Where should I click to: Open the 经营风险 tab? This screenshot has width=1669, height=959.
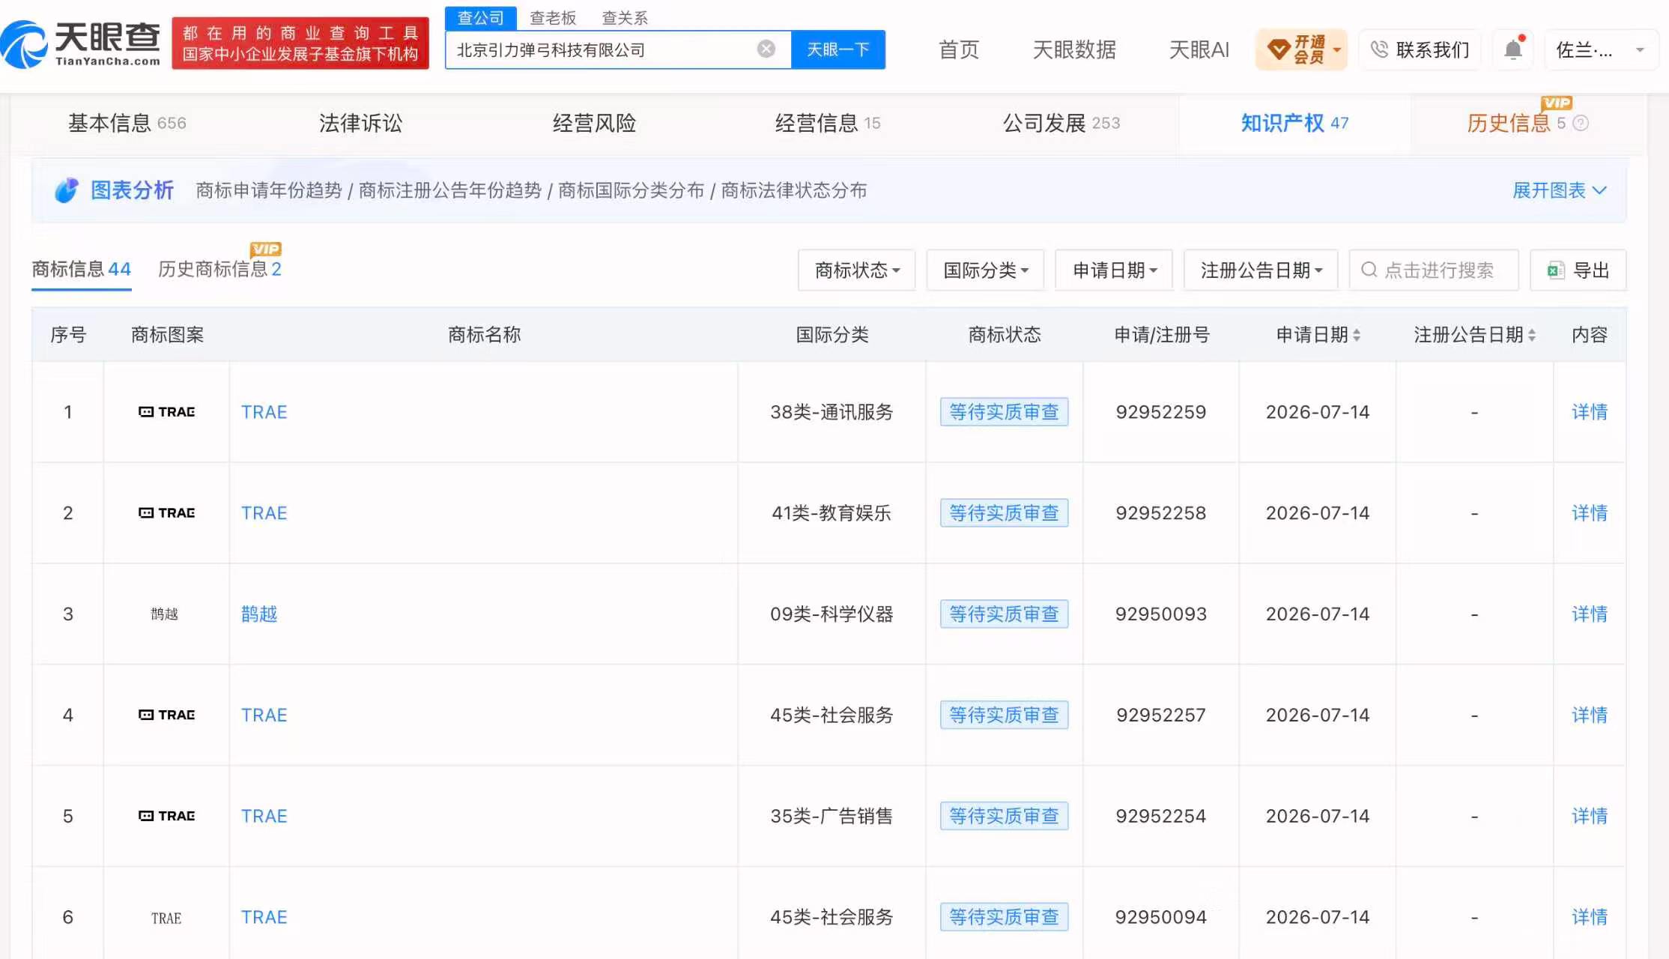pos(594,123)
